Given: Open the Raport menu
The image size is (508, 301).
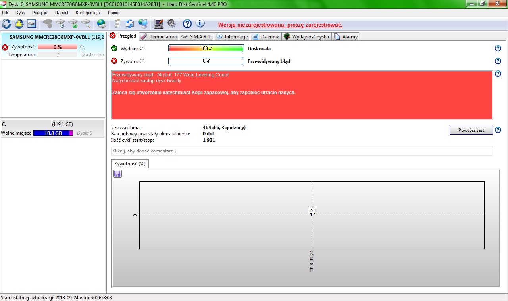Looking at the screenshot, I should (x=62, y=13).
